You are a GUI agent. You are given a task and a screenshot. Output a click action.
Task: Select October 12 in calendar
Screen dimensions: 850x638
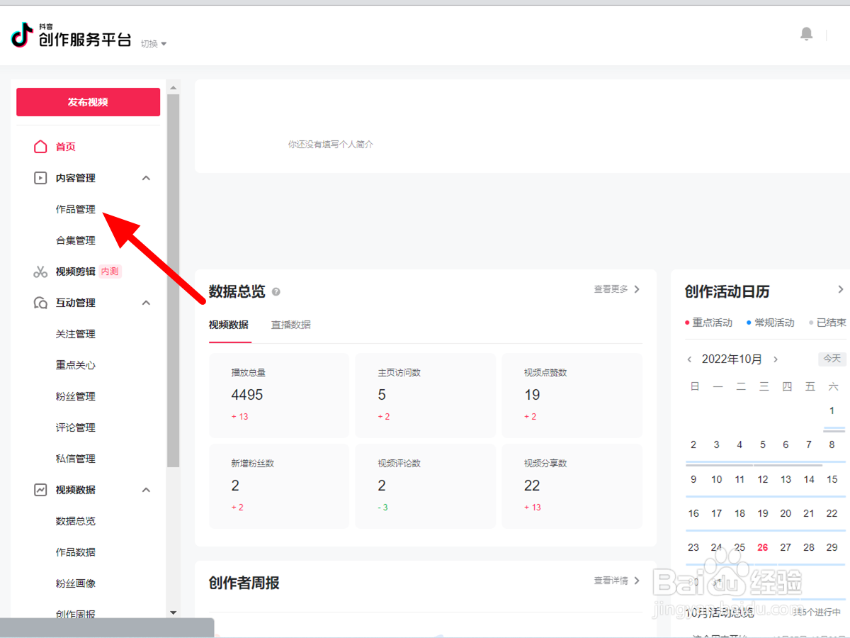click(x=763, y=479)
